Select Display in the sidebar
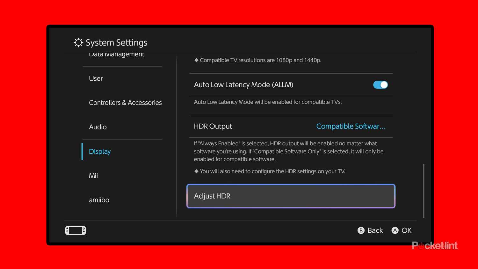The image size is (478, 269). click(100, 151)
